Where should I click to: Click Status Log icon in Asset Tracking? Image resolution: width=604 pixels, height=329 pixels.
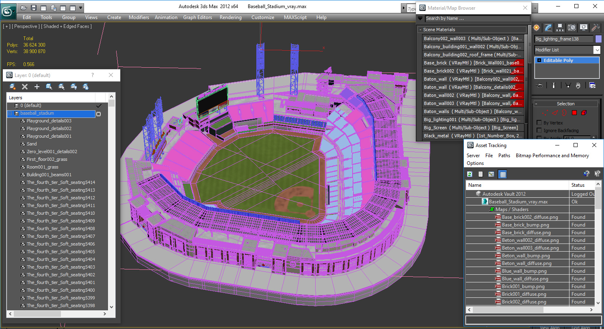tap(481, 174)
